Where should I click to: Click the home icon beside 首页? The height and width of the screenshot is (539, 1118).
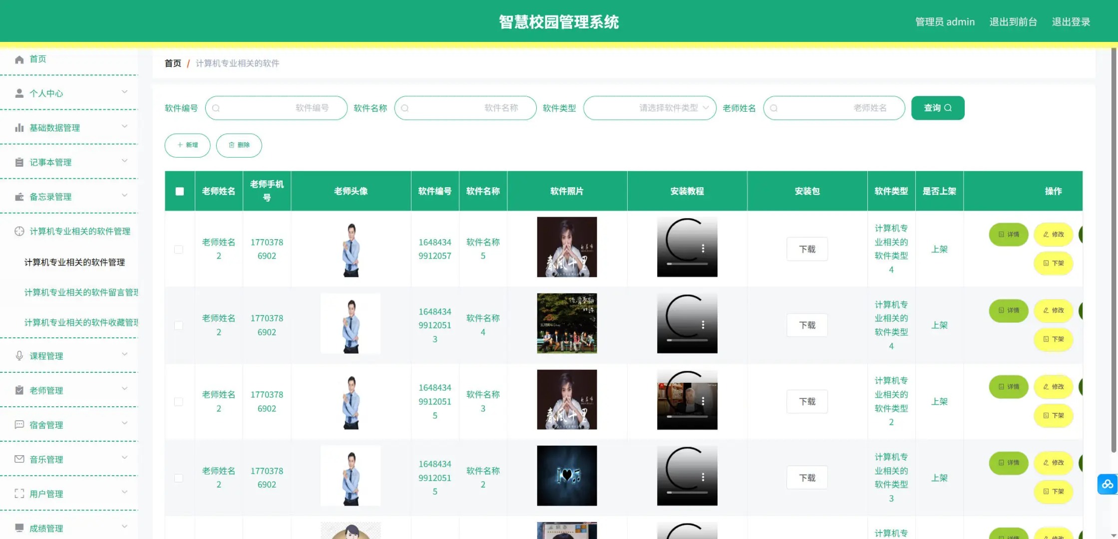(19, 59)
